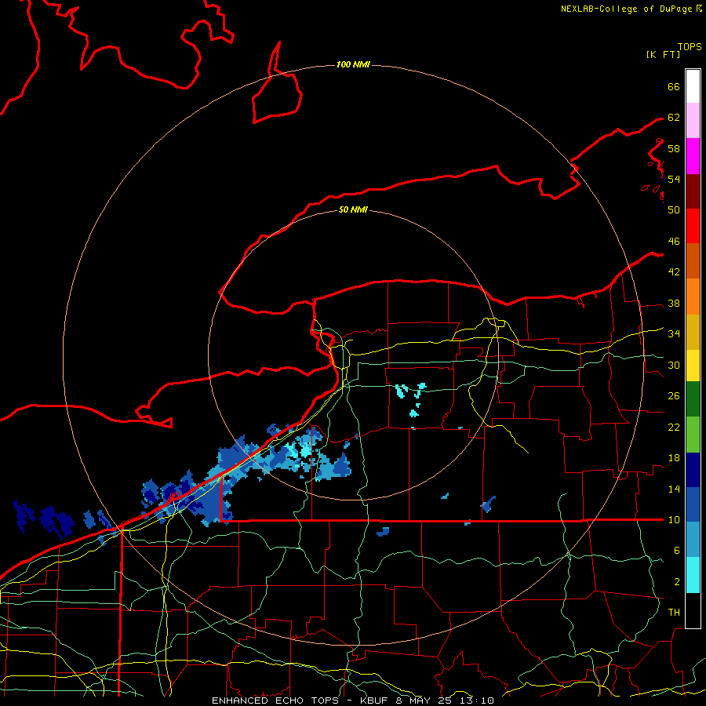Click the legend value 14

pos(674,489)
